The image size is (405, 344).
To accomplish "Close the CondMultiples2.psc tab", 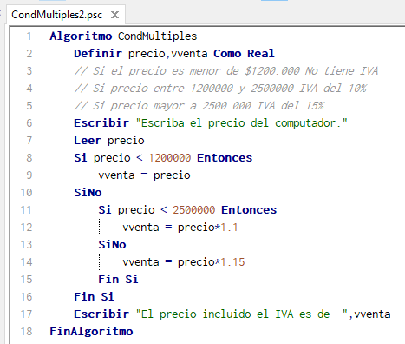I will 115,15.
